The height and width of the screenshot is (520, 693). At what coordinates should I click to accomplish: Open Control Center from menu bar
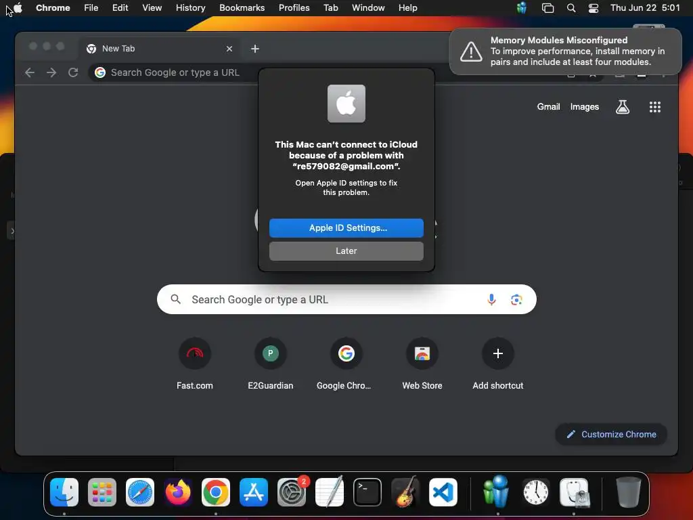593,8
